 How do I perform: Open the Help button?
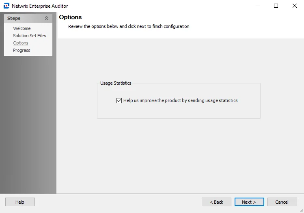click(x=20, y=202)
